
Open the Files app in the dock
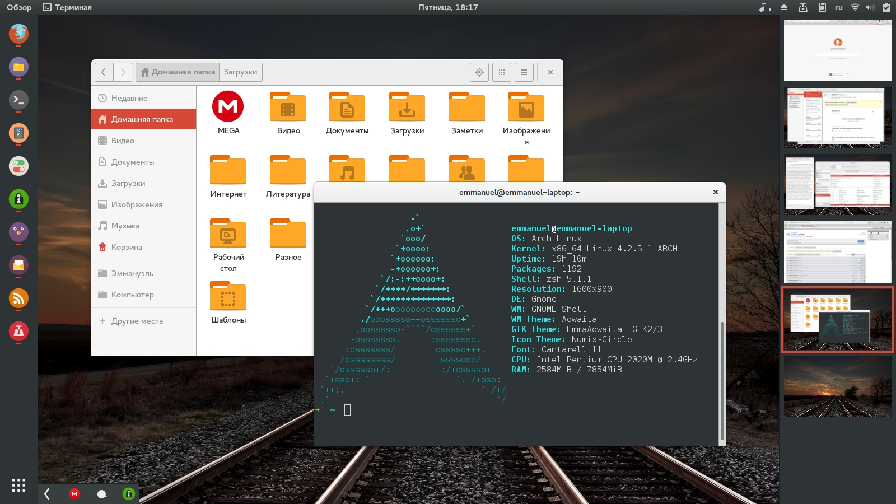[18, 67]
